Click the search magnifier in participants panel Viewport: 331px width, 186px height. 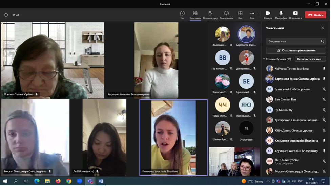(322, 41)
